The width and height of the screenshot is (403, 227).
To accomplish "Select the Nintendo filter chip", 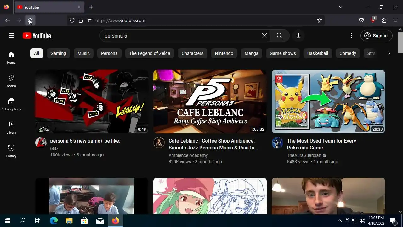I will point(224,53).
